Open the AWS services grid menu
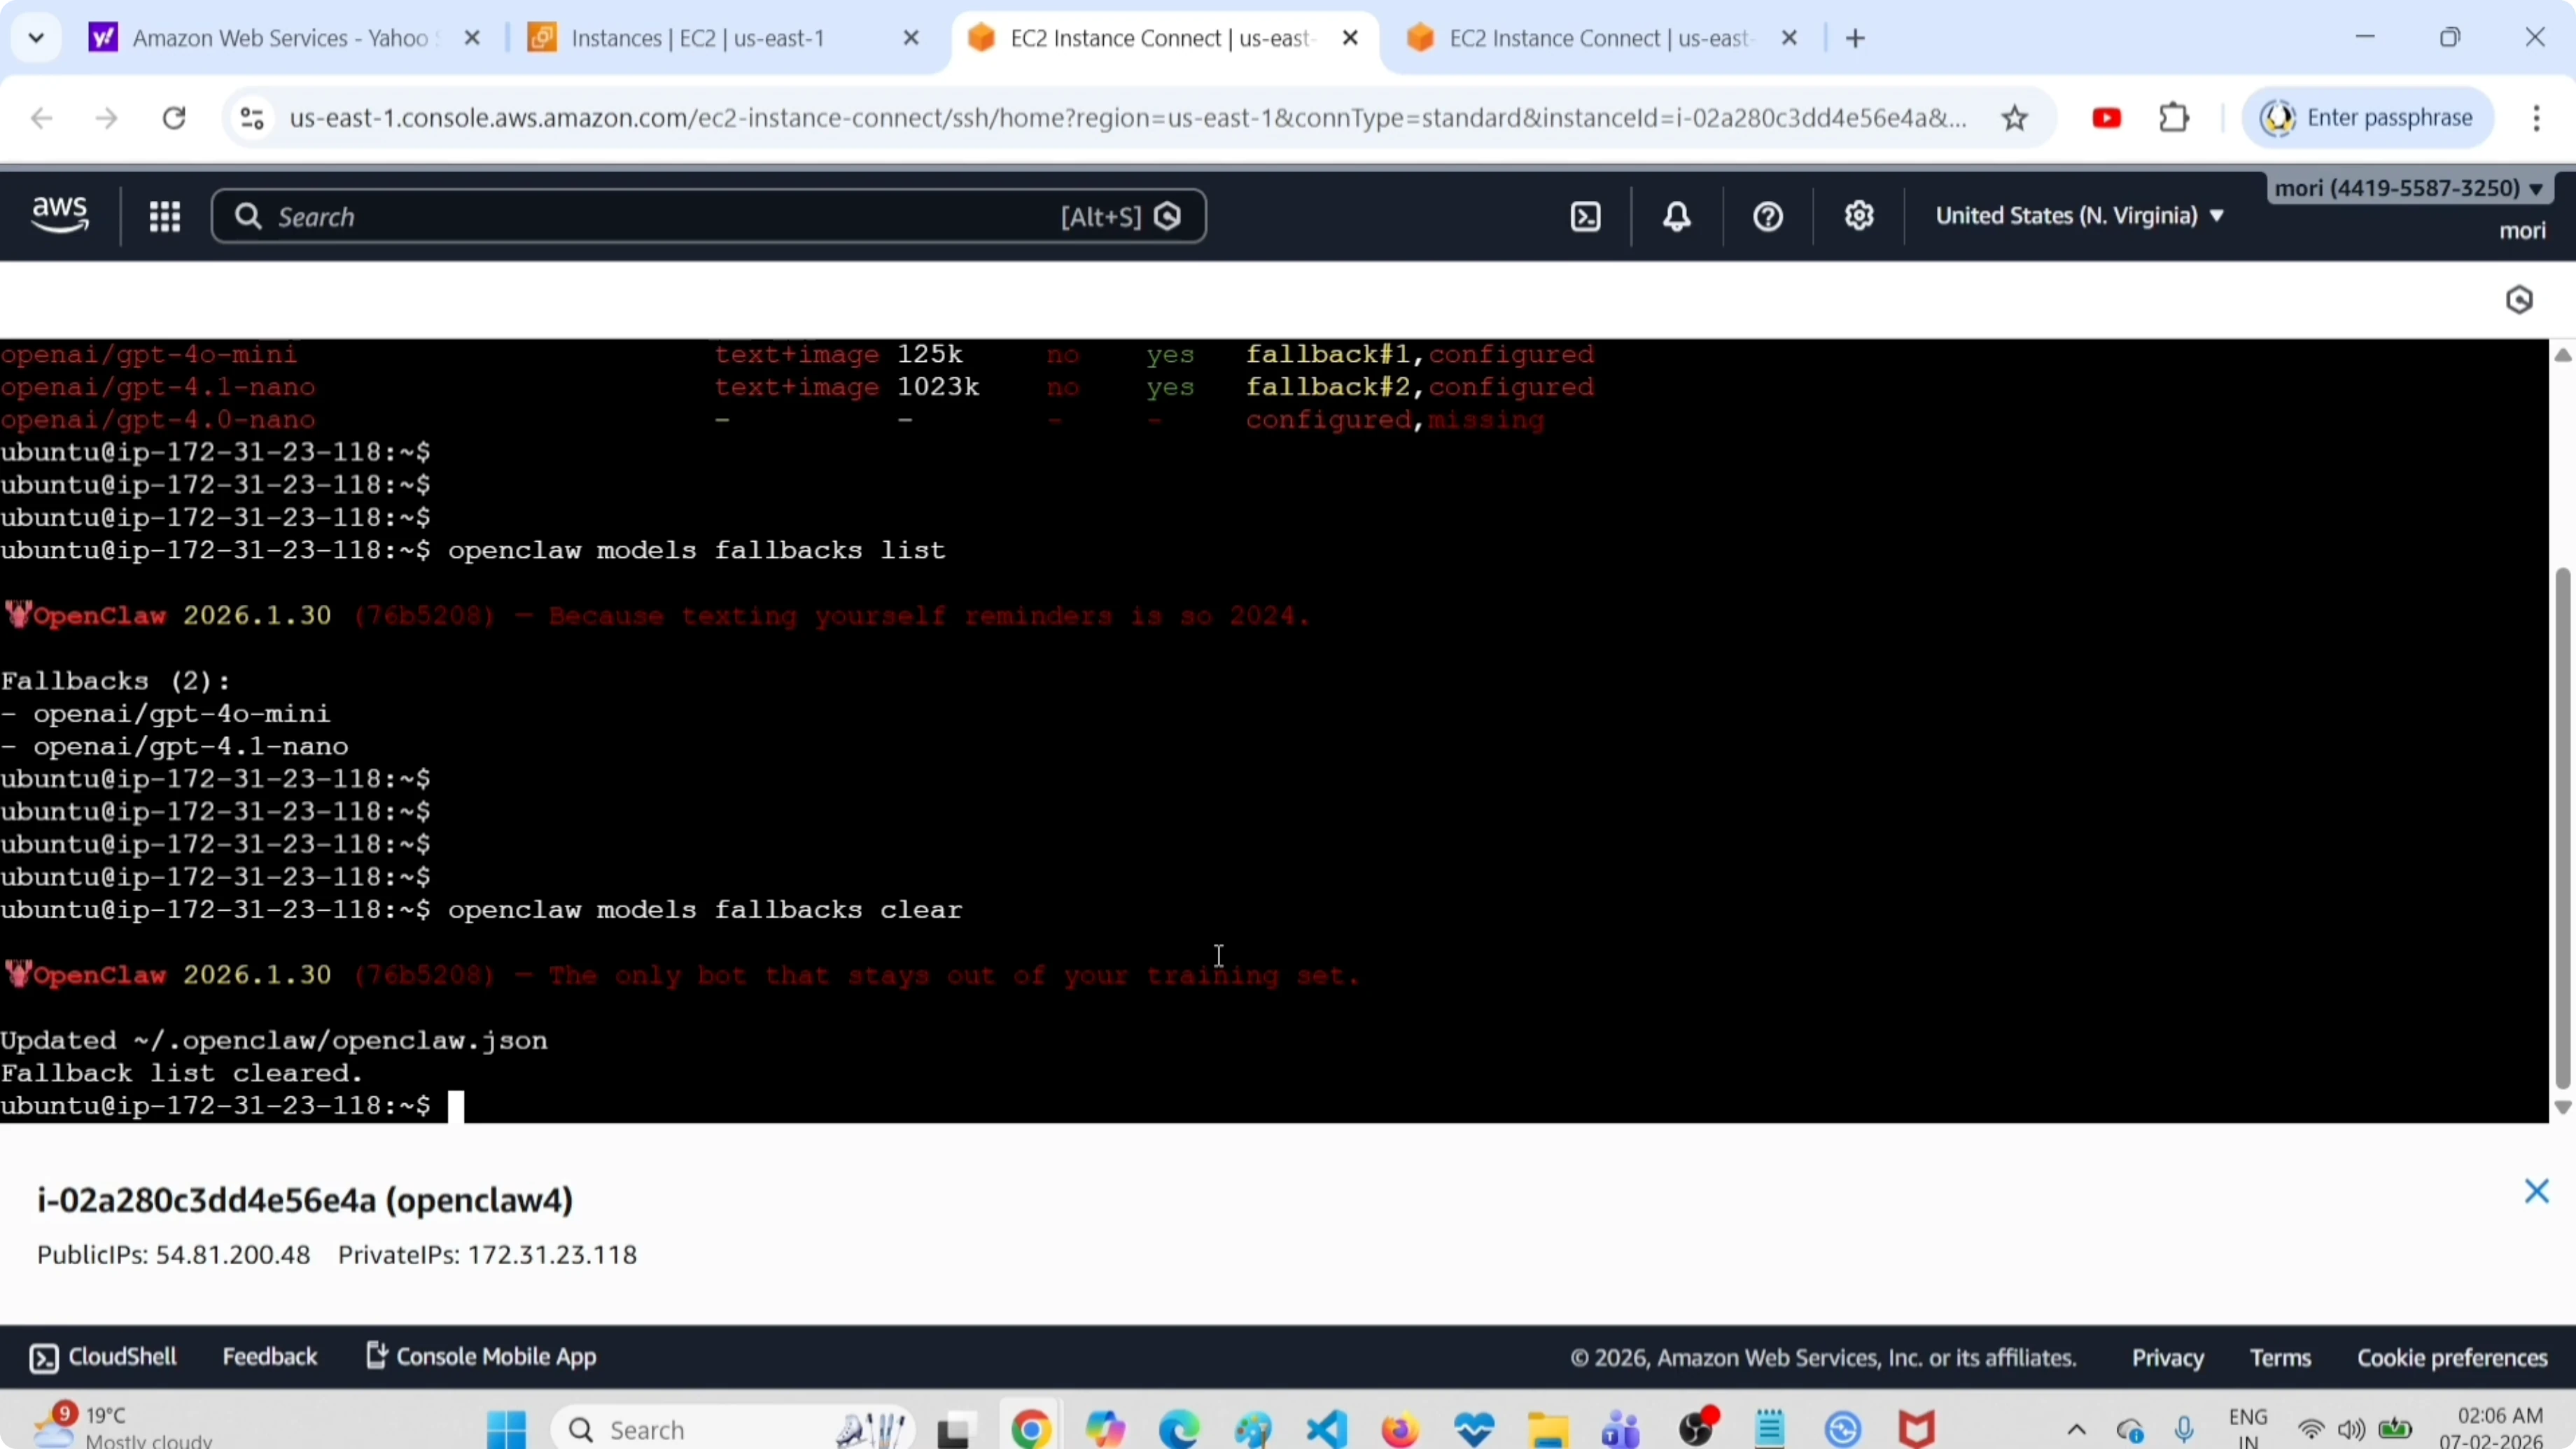This screenshot has height=1449, width=2576. pyautogui.click(x=165, y=216)
